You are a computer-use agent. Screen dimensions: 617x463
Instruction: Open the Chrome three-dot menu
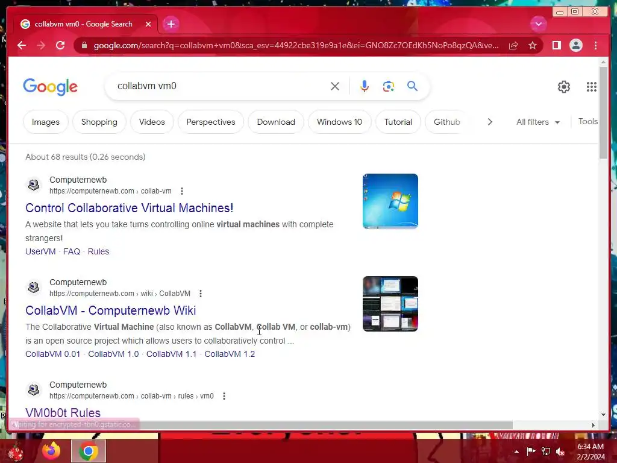click(x=595, y=45)
